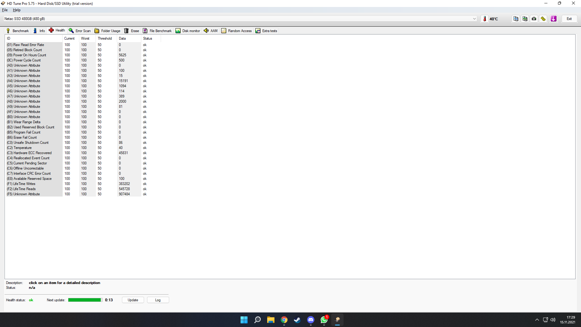The height and width of the screenshot is (327, 581).
Task: Open the Netac SSD drive selection dropdown
Action: click(474, 19)
